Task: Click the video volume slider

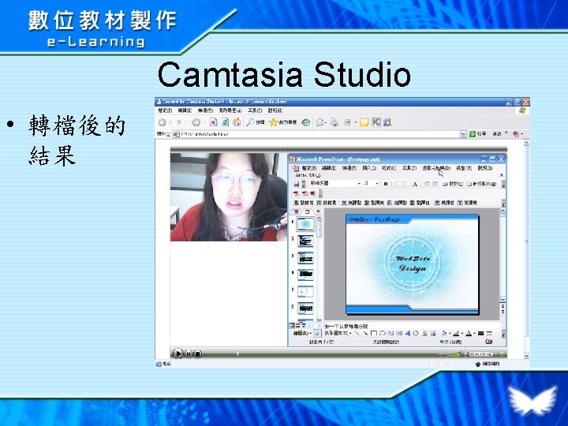Action: pos(452,354)
